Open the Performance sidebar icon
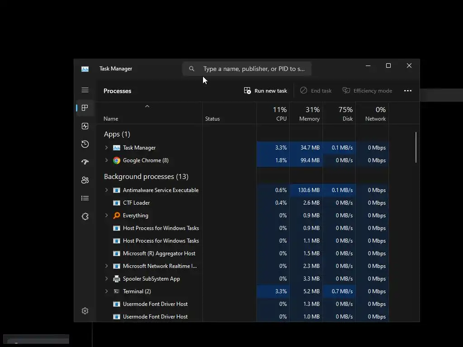 tap(85, 127)
